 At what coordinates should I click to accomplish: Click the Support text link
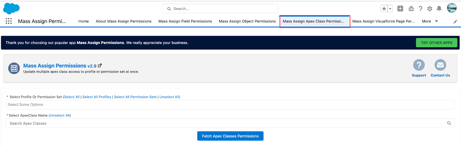[419, 75]
